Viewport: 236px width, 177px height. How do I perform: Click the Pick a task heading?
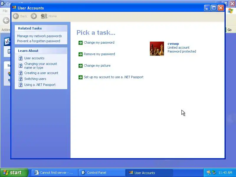tap(96, 32)
